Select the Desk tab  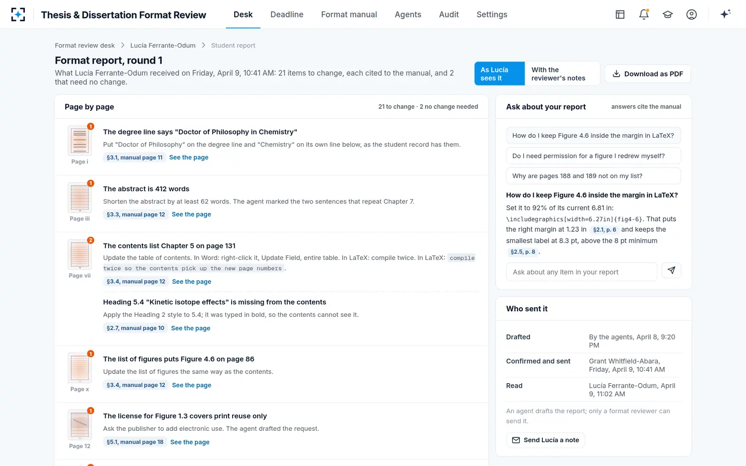click(243, 14)
